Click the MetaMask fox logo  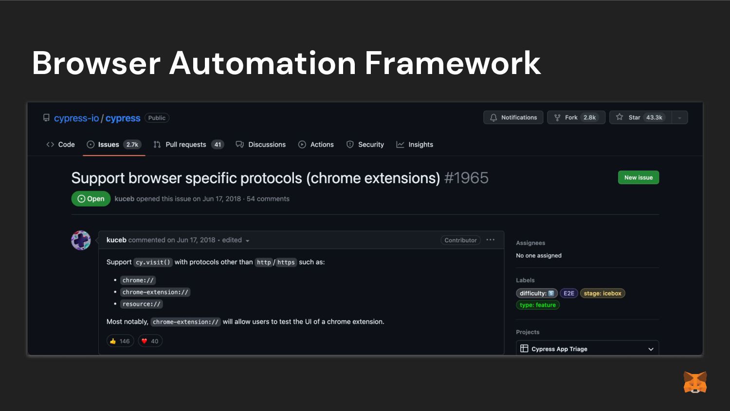pyautogui.click(x=695, y=382)
